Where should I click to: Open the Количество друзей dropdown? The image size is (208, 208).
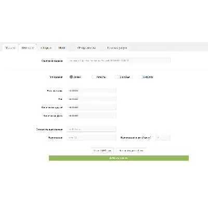(92, 107)
